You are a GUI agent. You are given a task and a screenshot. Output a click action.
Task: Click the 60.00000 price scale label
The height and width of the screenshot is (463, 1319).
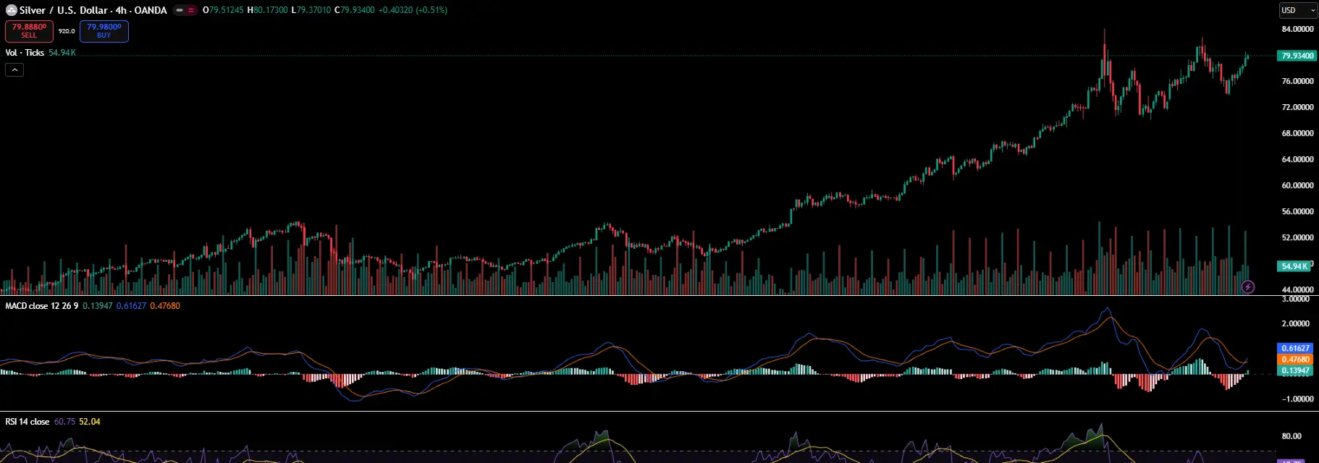coord(1297,185)
